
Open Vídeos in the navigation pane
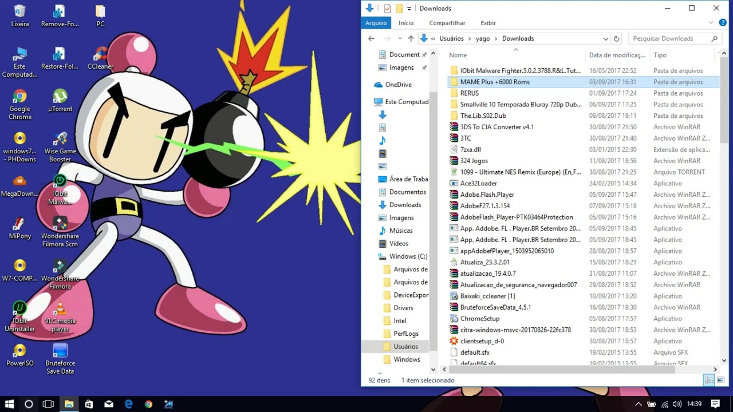point(399,243)
